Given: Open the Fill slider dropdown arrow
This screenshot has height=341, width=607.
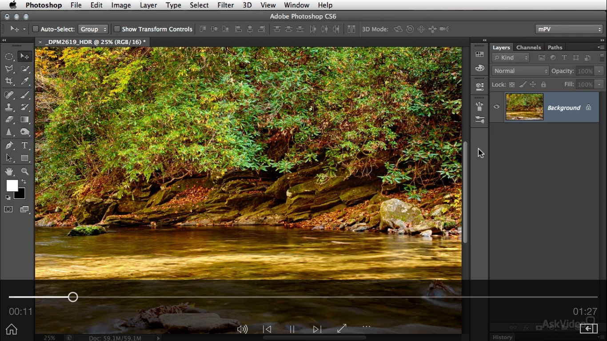Looking at the screenshot, I should pyautogui.click(x=599, y=84).
